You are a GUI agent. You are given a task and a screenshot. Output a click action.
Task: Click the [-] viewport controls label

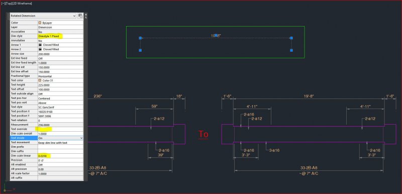click(3, 4)
